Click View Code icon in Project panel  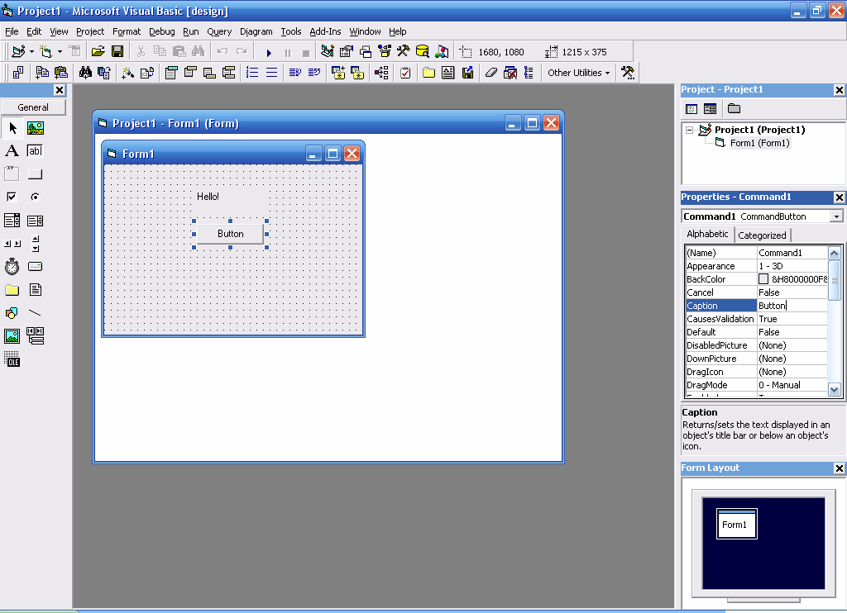pyautogui.click(x=691, y=109)
